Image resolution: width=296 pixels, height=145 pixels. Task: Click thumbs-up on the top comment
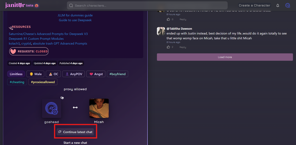168,19
